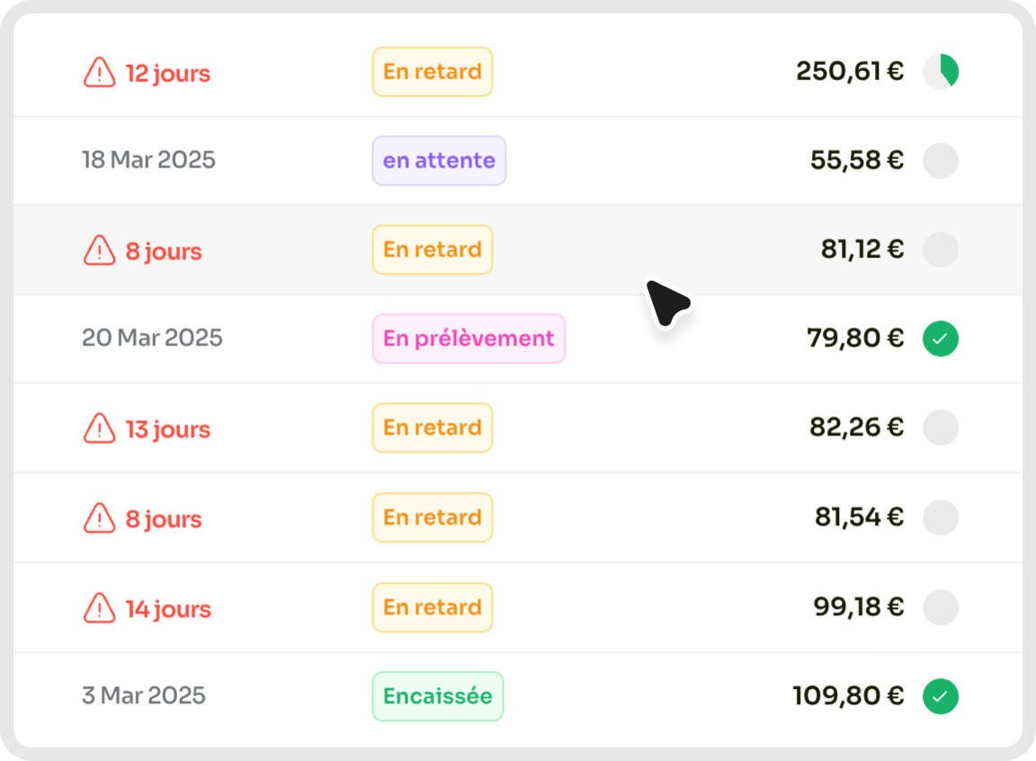The image size is (1036, 761).
Task: Click the 'En prélèvement' status badge
Action: (x=469, y=338)
